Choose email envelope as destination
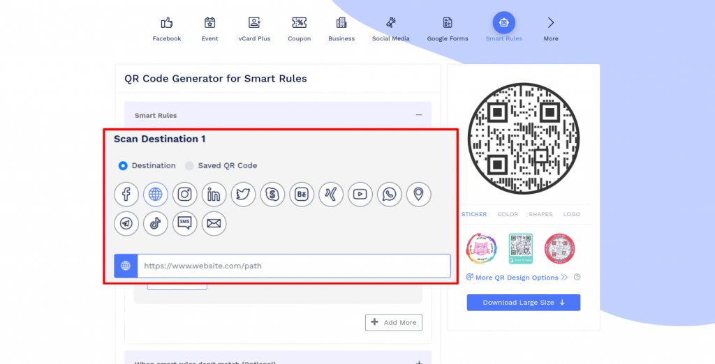Image resolution: width=715 pixels, height=364 pixels. point(214,223)
